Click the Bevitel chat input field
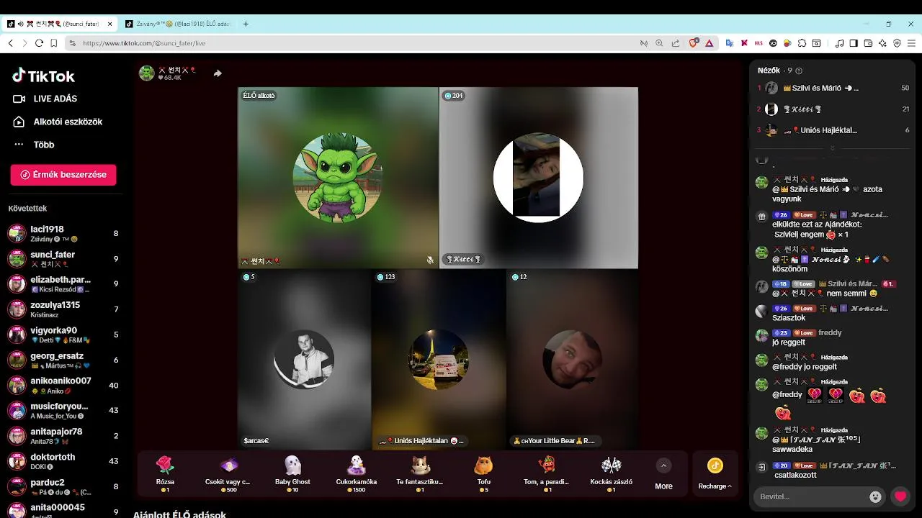The image size is (922, 518). click(x=810, y=496)
